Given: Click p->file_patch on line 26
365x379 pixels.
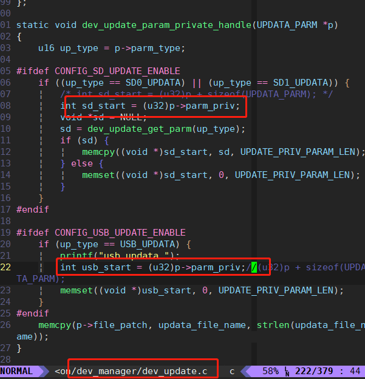Looking at the screenshot, I should click(112, 326).
